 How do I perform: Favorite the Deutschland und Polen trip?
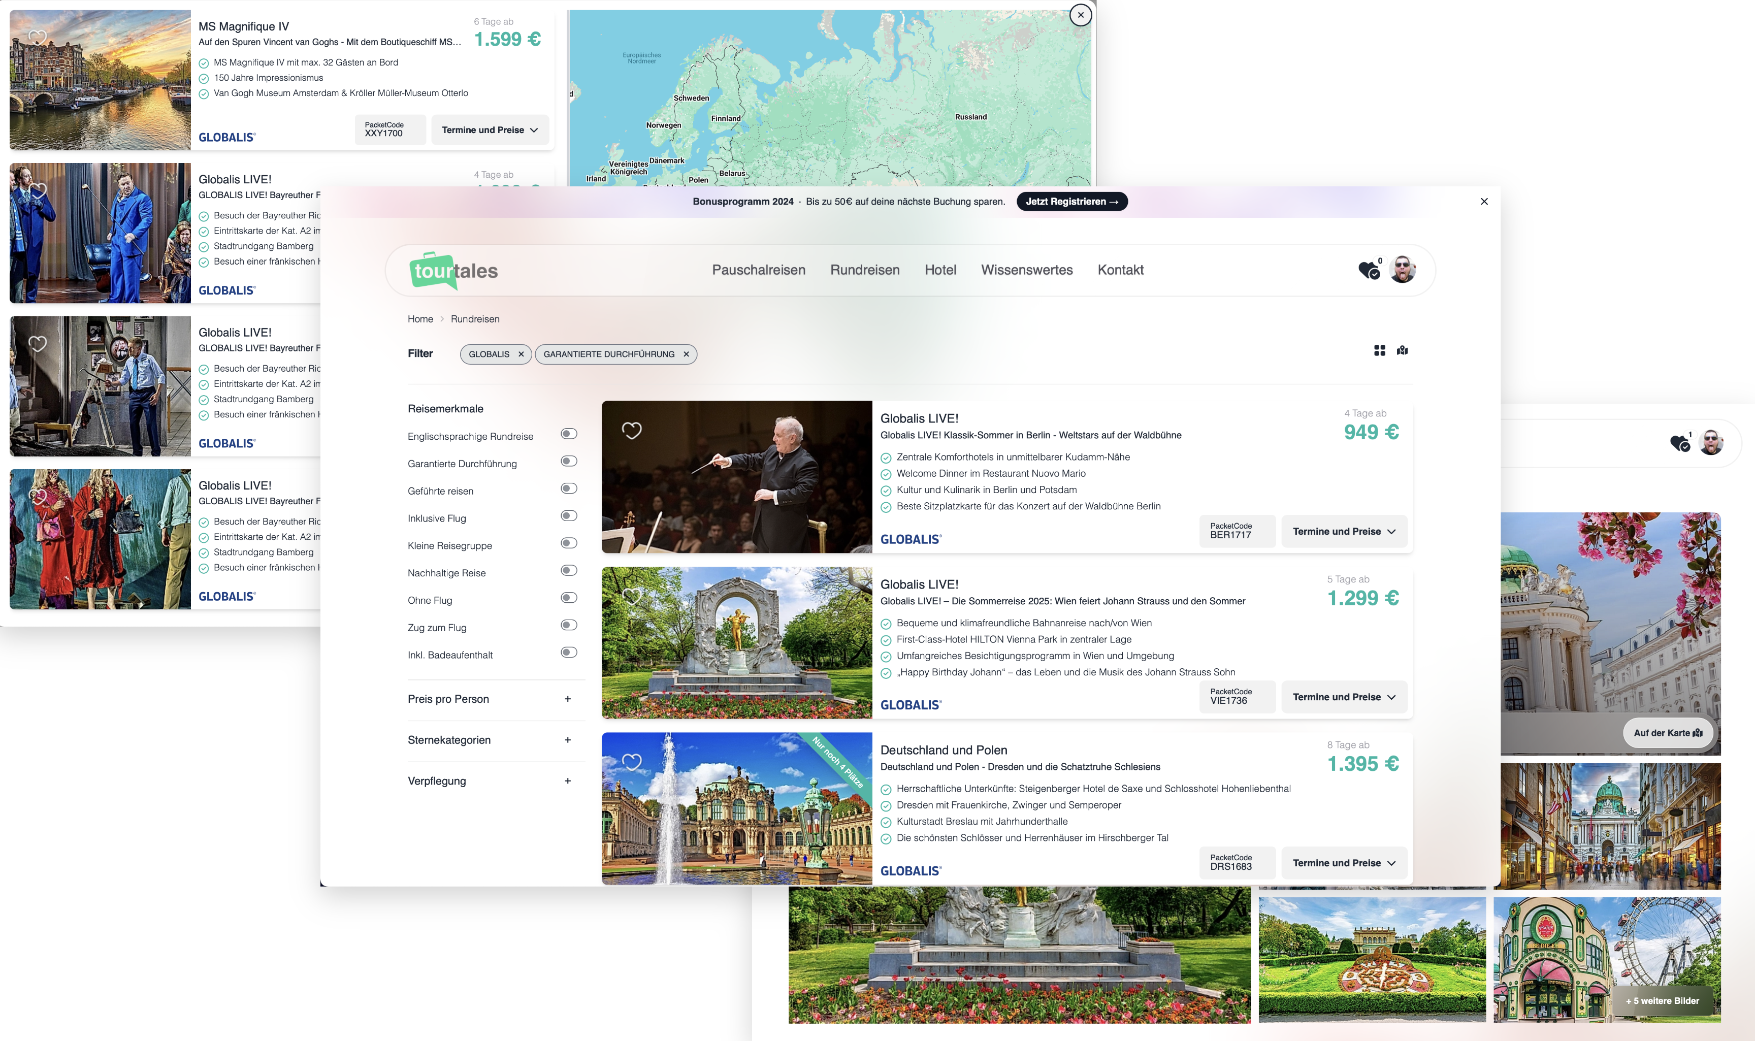tap(631, 762)
